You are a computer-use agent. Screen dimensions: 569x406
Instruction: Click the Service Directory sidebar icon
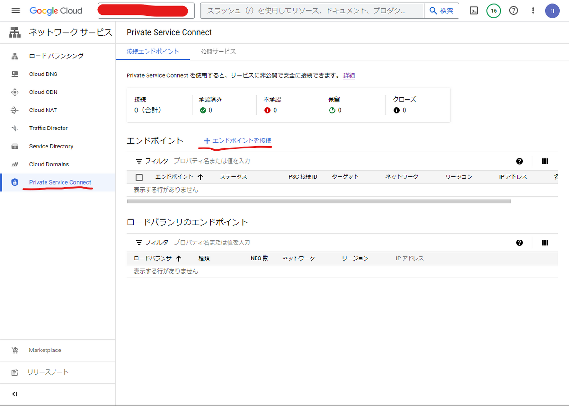point(15,146)
